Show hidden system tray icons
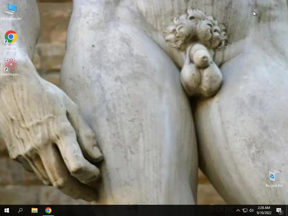Image resolution: width=288 pixels, height=216 pixels. [x=238, y=210]
